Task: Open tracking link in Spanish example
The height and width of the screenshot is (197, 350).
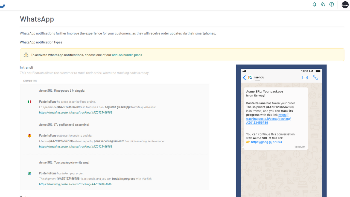Action: (75, 147)
